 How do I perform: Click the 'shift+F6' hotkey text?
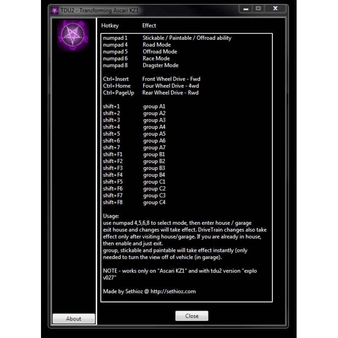[x=112, y=189]
